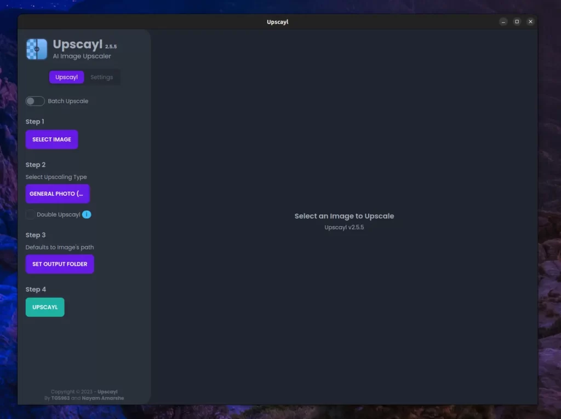This screenshot has width=561, height=419.
Task: Enable the Double Upscayl checkbox
Action: (30, 214)
